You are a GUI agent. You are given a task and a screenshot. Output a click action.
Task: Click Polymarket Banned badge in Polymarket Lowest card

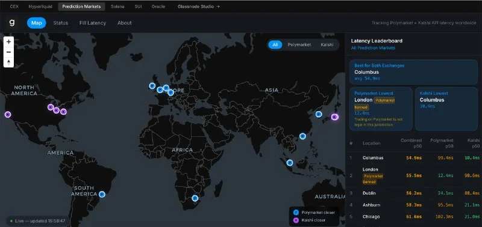click(x=384, y=100)
